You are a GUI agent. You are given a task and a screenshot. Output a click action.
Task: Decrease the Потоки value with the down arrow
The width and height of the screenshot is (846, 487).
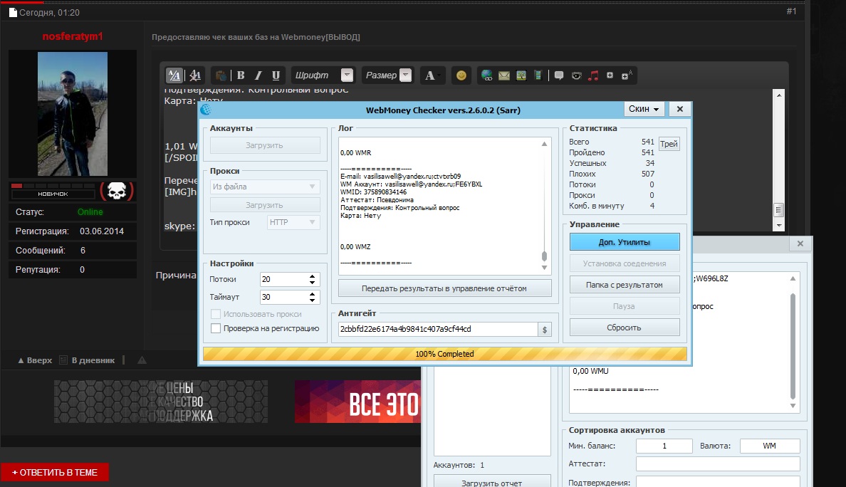pos(313,283)
